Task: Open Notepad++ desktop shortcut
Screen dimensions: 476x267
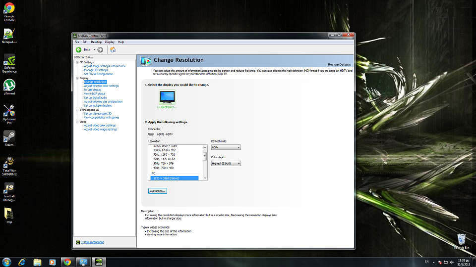Action: tap(9, 36)
